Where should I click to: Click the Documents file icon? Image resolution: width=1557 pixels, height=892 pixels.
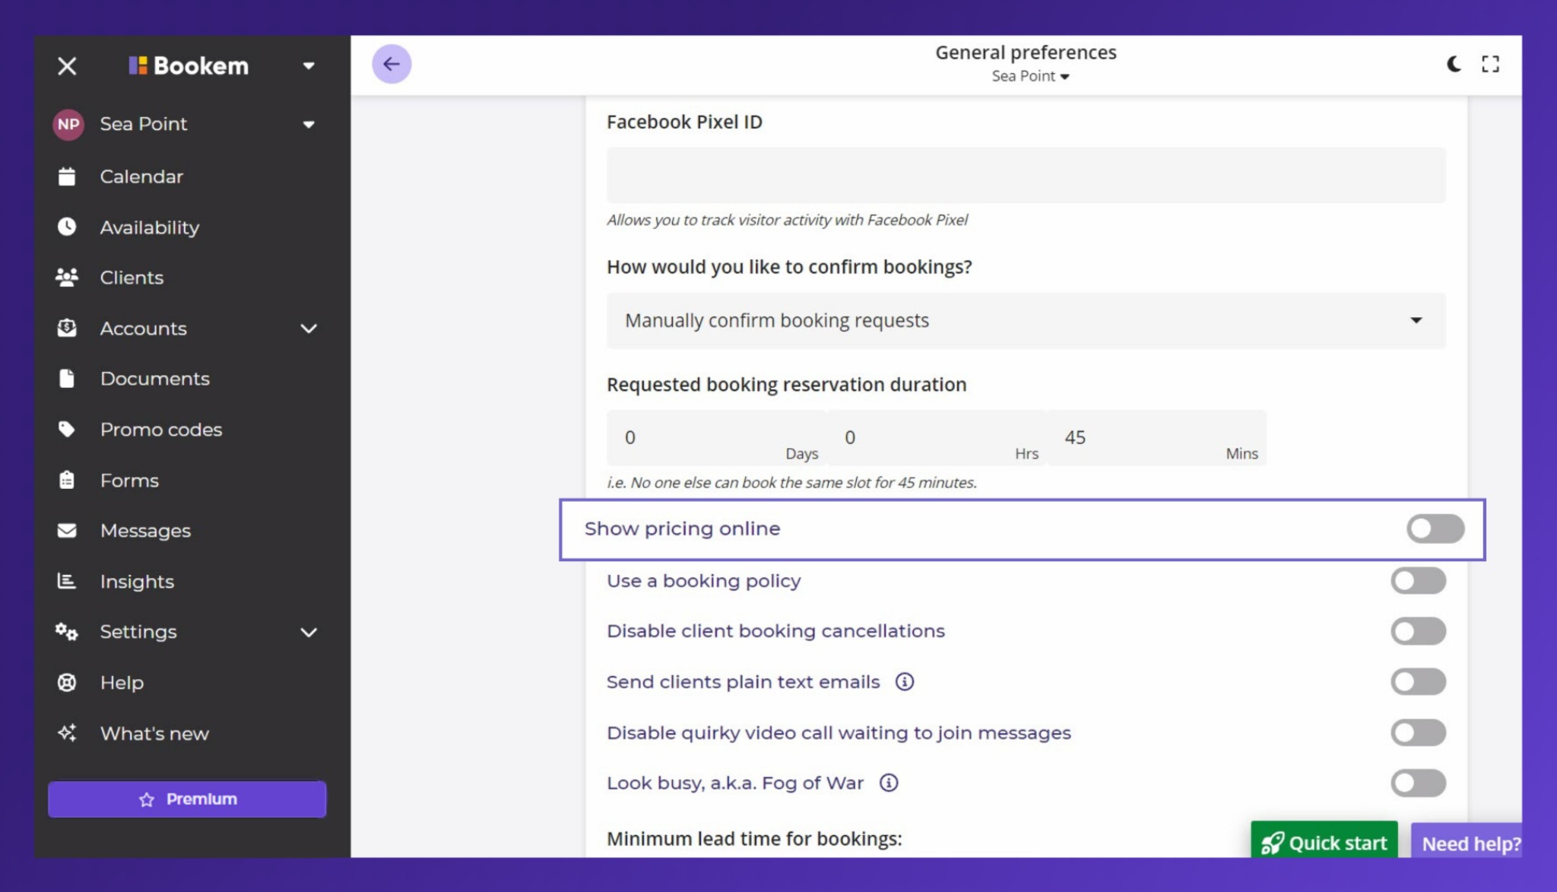coord(67,379)
